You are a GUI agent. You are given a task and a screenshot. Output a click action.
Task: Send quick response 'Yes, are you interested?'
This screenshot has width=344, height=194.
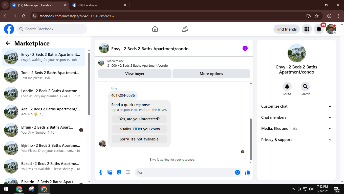coord(140,119)
